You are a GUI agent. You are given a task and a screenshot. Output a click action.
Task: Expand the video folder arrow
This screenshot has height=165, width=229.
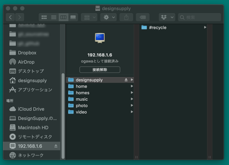(x=132, y=112)
